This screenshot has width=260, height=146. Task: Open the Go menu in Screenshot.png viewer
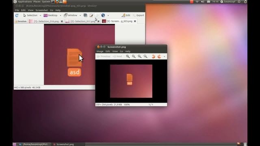[121, 52]
